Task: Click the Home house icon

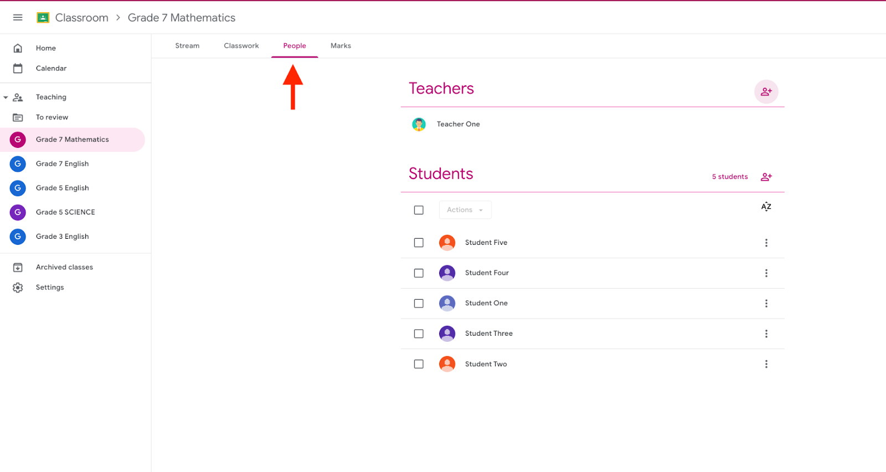Action: pyautogui.click(x=18, y=48)
